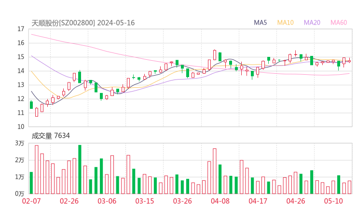Click the volume axis label 3万

tap(20, 143)
